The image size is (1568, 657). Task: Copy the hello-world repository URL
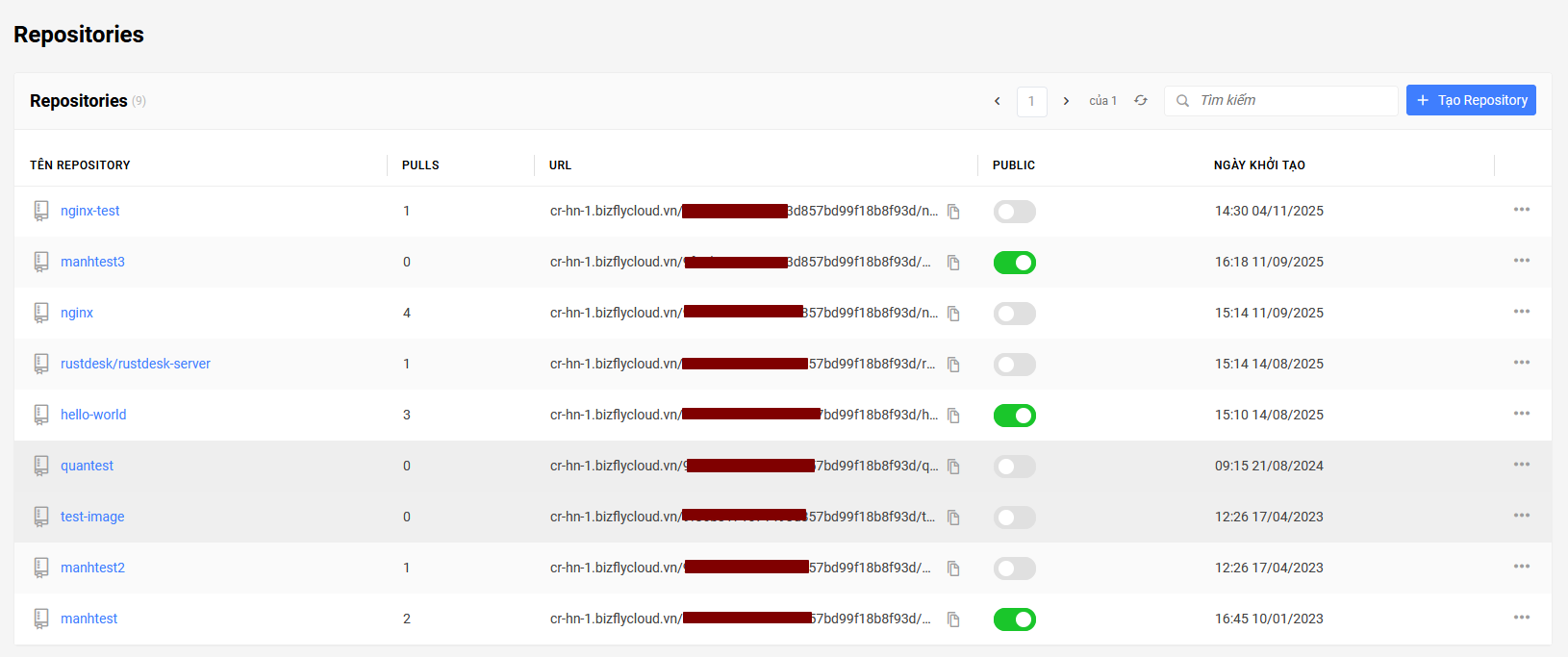pyautogui.click(x=953, y=416)
